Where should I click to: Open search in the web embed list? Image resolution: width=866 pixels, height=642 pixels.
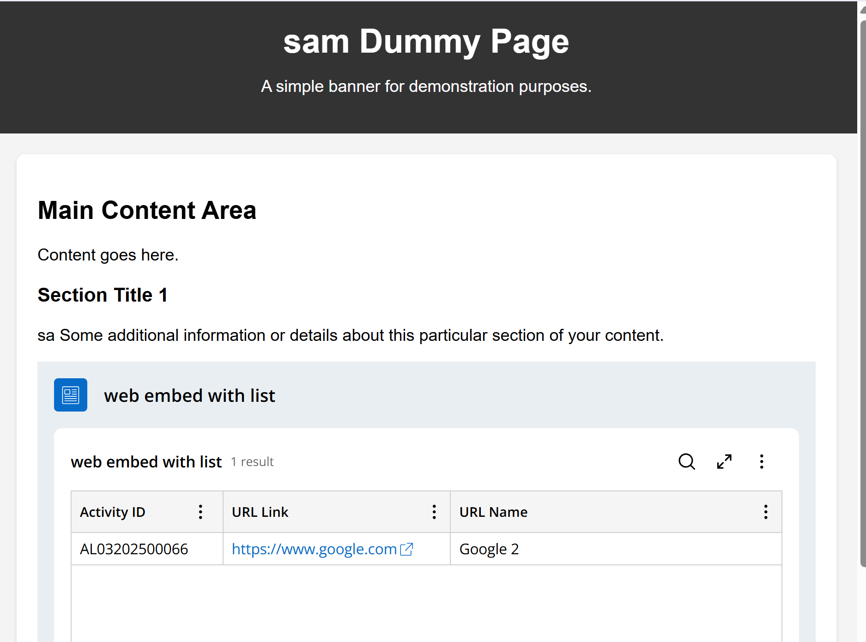tap(687, 461)
